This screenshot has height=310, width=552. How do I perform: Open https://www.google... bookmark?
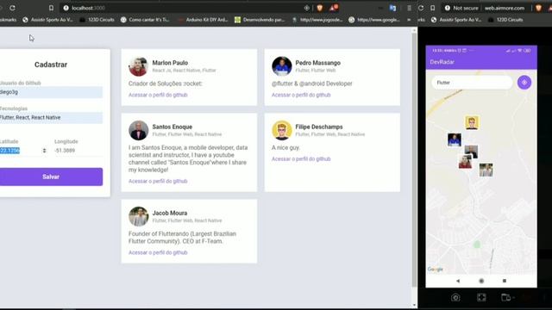click(x=374, y=20)
